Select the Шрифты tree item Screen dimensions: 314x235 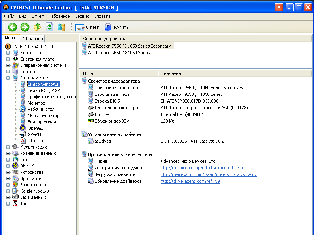[x=36, y=141]
